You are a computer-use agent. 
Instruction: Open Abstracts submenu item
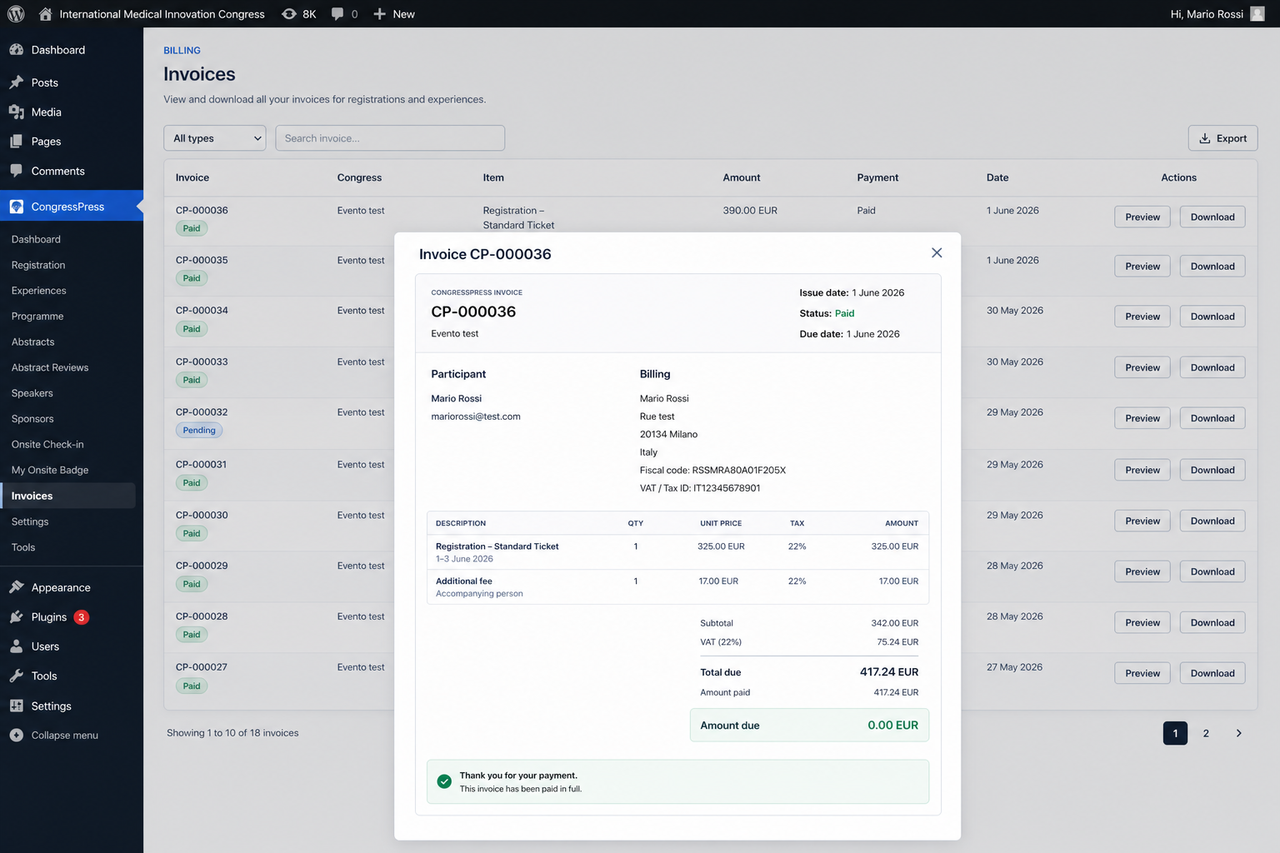[x=33, y=342]
